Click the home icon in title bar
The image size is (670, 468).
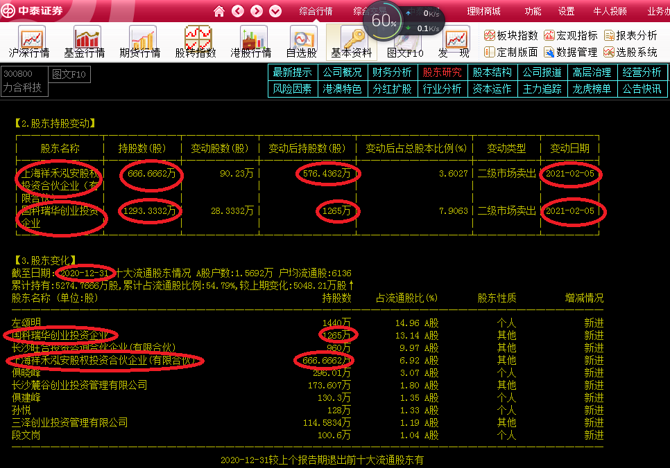[218, 11]
